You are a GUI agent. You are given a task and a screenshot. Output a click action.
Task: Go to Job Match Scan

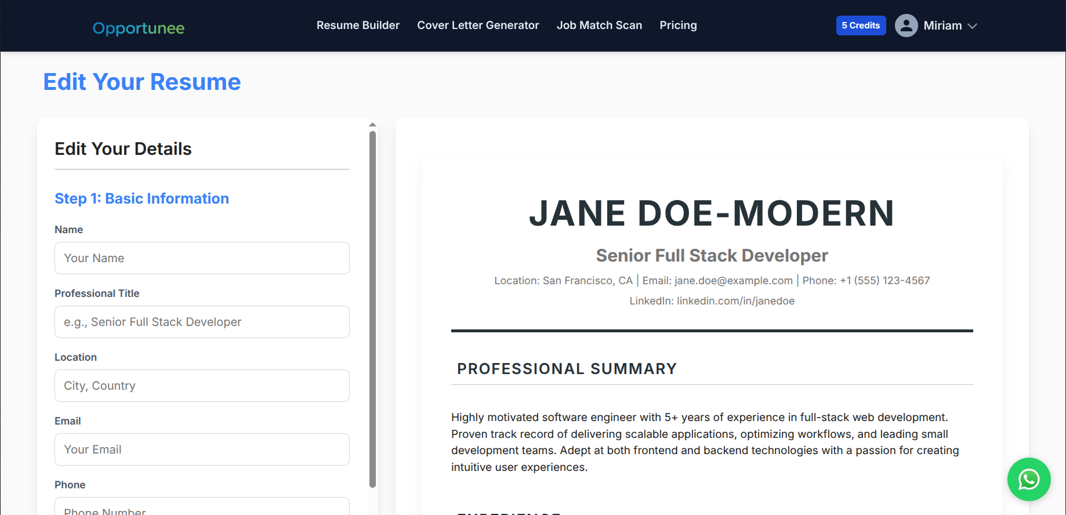[599, 26]
